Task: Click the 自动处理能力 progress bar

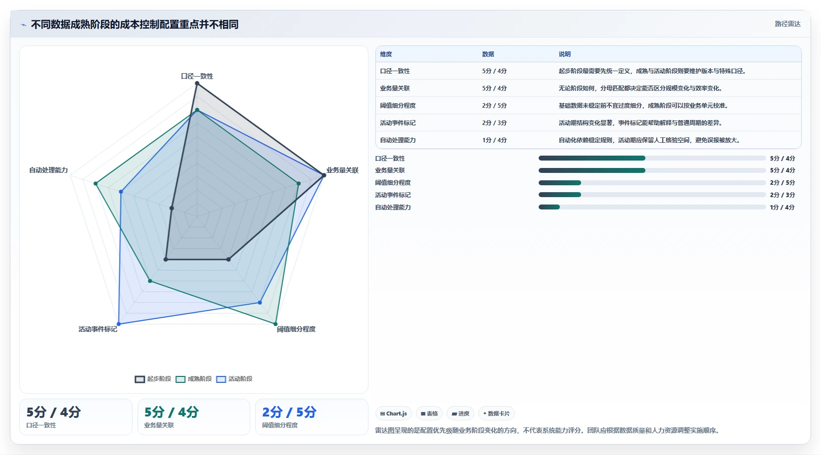Action: pyautogui.click(x=652, y=207)
